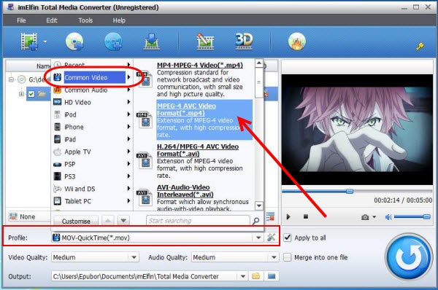The width and height of the screenshot is (438, 290).
Task: Open the Profile MOV-QuickTime dropdown
Action: (x=258, y=238)
